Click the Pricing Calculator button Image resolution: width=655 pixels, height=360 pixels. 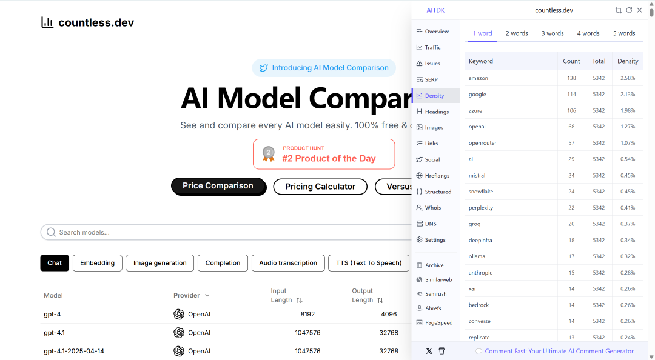pyautogui.click(x=320, y=187)
